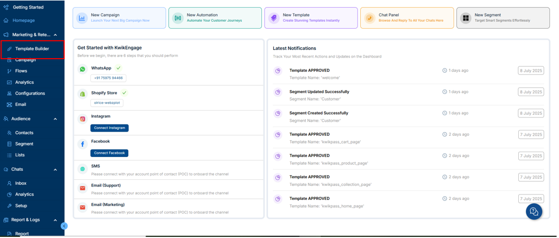
Task: Click 'kwikpass_product_page' template notification
Action: [x=409, y=159]
